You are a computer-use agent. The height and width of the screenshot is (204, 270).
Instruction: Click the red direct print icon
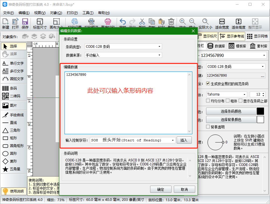(x=108, y=22)
